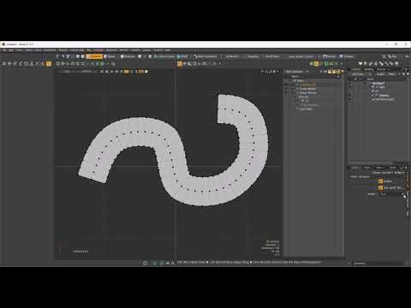Click the Work Plane button in toolbar

click(x=272, y=56)
